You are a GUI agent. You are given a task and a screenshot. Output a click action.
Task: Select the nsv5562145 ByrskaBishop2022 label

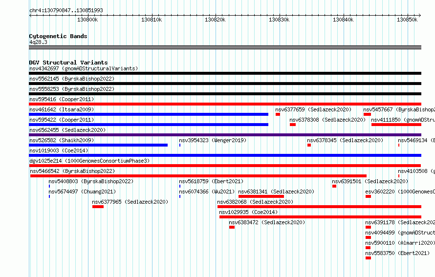(x=72, y=79)
